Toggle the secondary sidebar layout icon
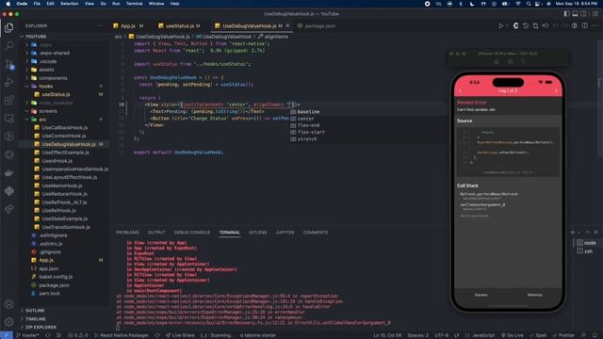The width and height of the screenshot is (603, 339). (x=583, y=14)
